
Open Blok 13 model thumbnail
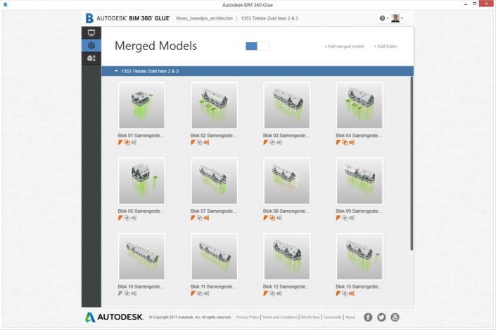click(360, 256)
